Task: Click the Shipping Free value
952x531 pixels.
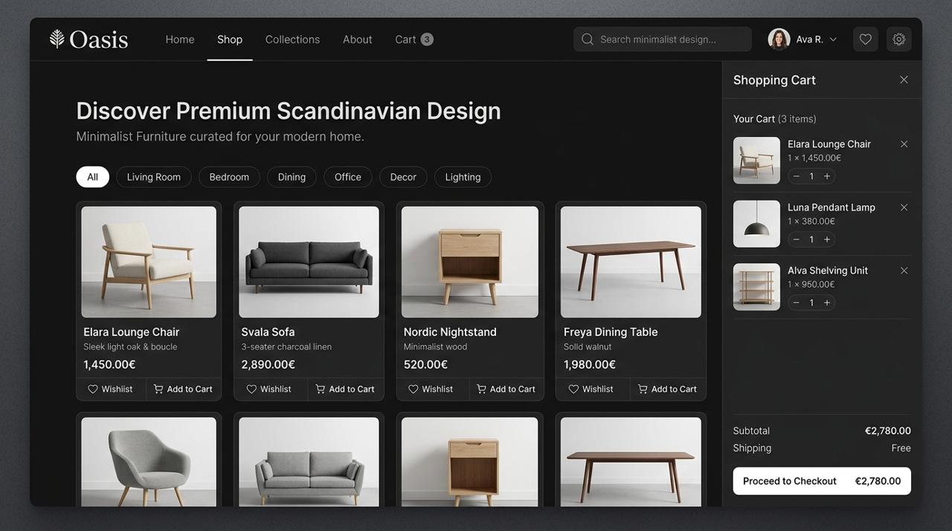Action: click(901, 448)
